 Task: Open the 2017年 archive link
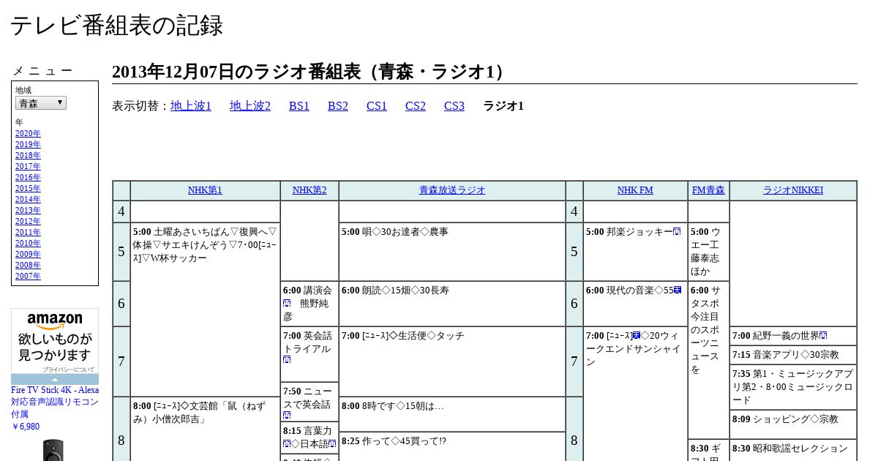coord(28,166)
